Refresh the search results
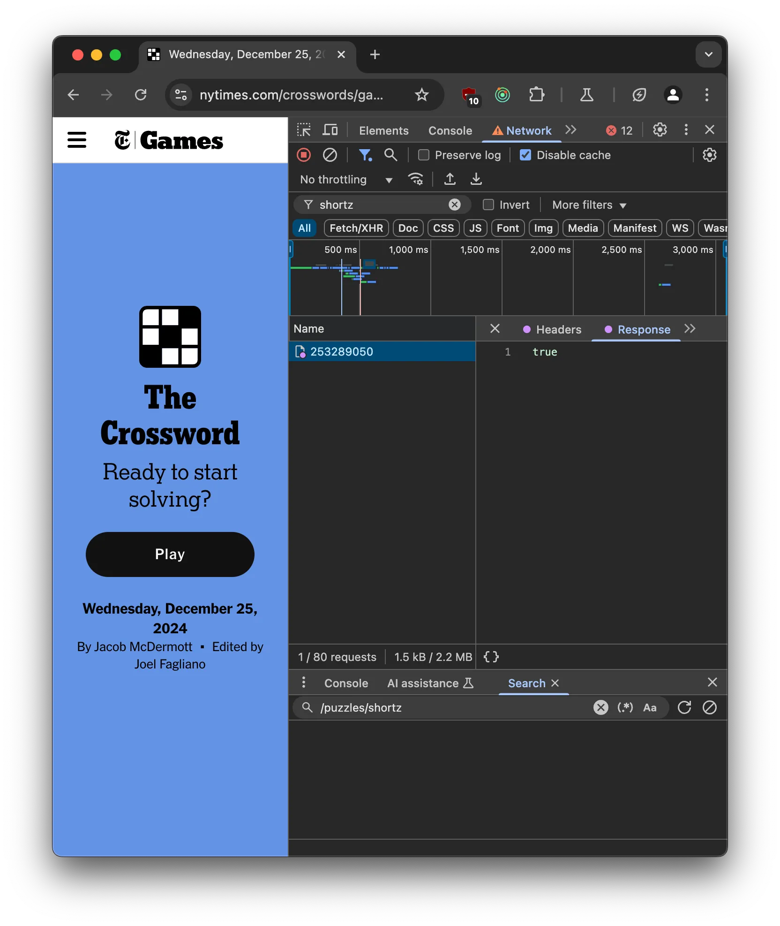 click(x=684, y=707)
